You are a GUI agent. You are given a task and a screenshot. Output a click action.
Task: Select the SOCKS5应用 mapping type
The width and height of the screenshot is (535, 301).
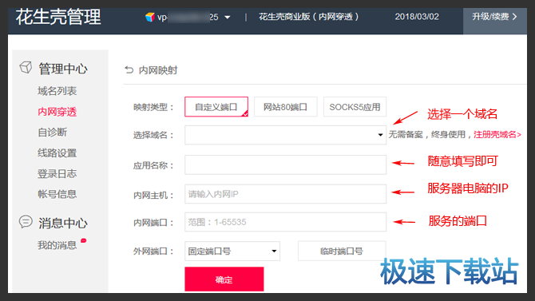point(355,107)
